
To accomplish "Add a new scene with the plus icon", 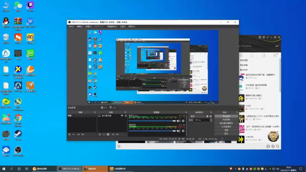I will coord(69,135).
